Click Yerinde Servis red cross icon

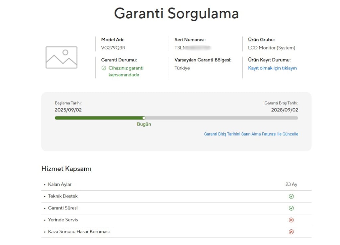click(x=291, y=220)
